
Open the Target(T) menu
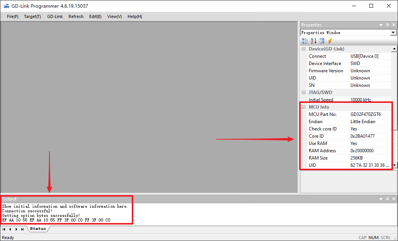(x=33, y=16)
